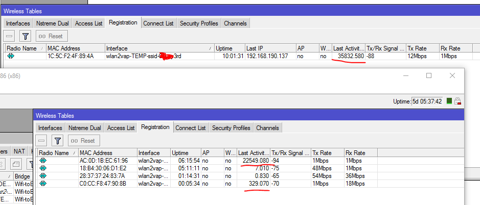
Task: Click the filter funnel icon in upper Wireless Tables
Action: 26,36
